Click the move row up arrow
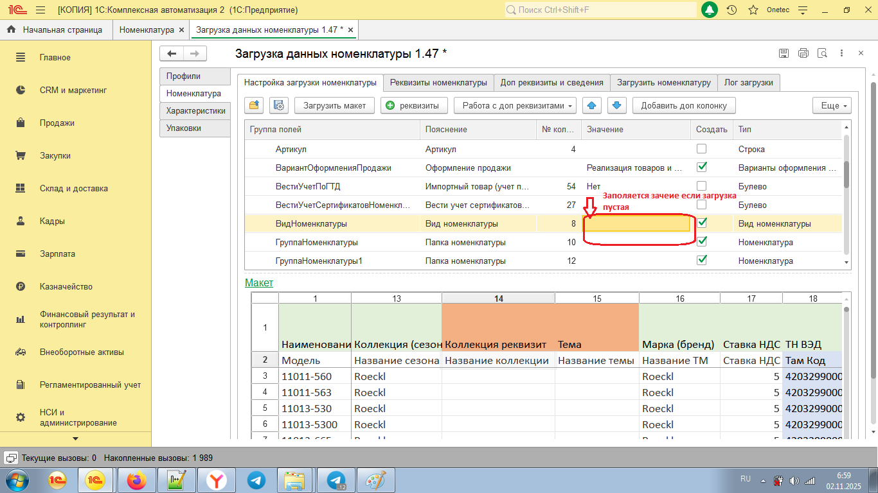 click(592, 105)
